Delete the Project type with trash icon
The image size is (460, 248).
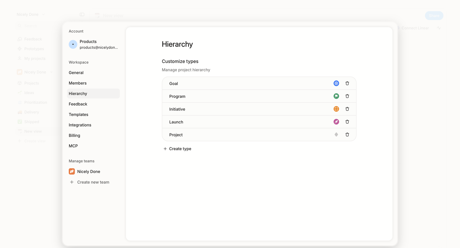click(x=347, y=134)
